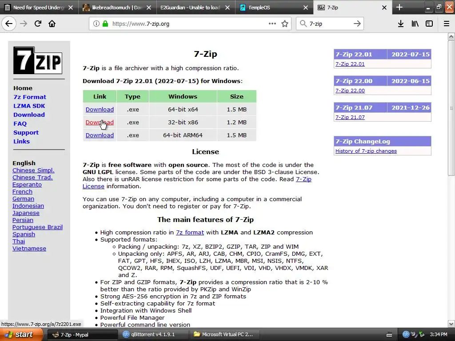Switch language to Persian
This screenshot has width=455, height=341.
(23, 220)
